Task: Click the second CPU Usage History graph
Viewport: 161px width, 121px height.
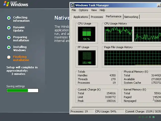Action: click(147, 34)
